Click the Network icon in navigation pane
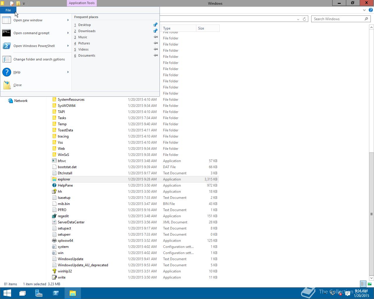Viewport: 374px width, 299px height. [11, 101]
